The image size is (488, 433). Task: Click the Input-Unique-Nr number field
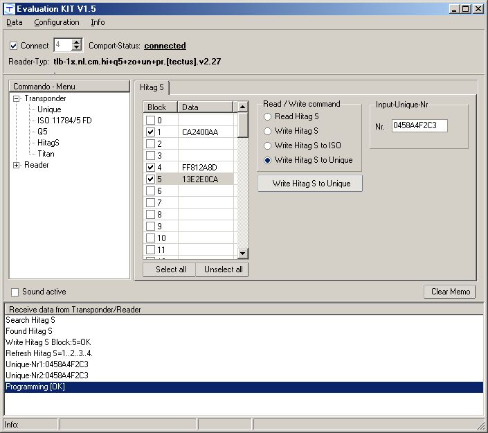419,126
